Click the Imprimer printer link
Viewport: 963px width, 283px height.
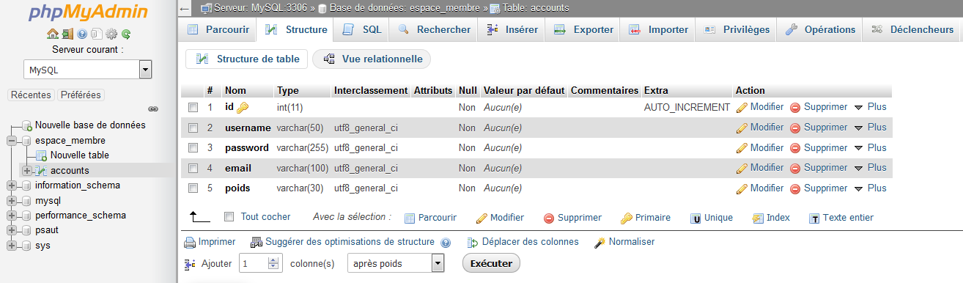click(x=210, y=242)
